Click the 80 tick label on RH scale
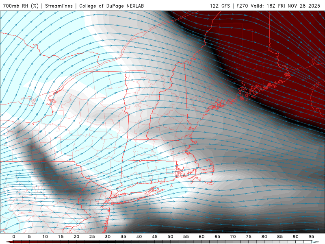Screen dimensions: 325x244 264,237
